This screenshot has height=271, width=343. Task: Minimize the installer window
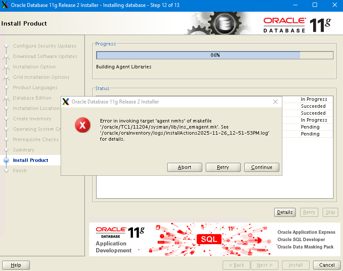tap(295, 5)
